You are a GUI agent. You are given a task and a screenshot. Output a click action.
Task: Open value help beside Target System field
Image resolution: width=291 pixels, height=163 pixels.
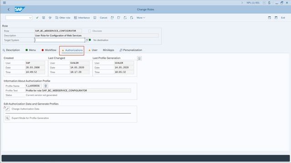click(87, 40)
